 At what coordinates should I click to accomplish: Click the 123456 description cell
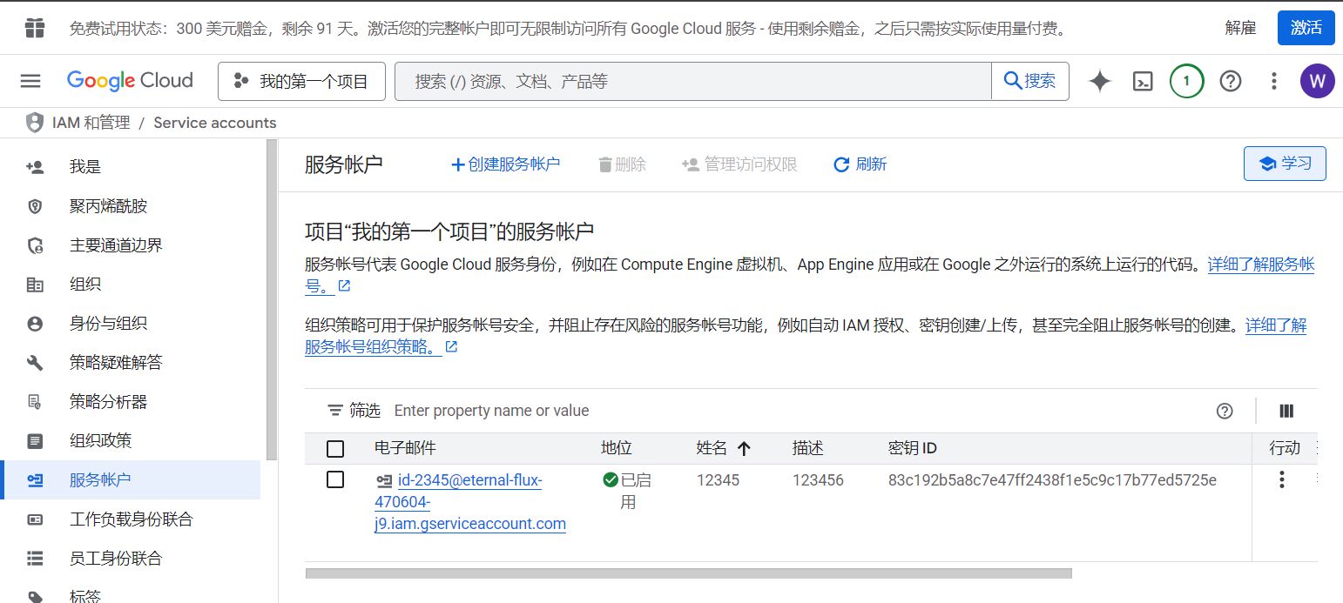(x=818, y=479)
